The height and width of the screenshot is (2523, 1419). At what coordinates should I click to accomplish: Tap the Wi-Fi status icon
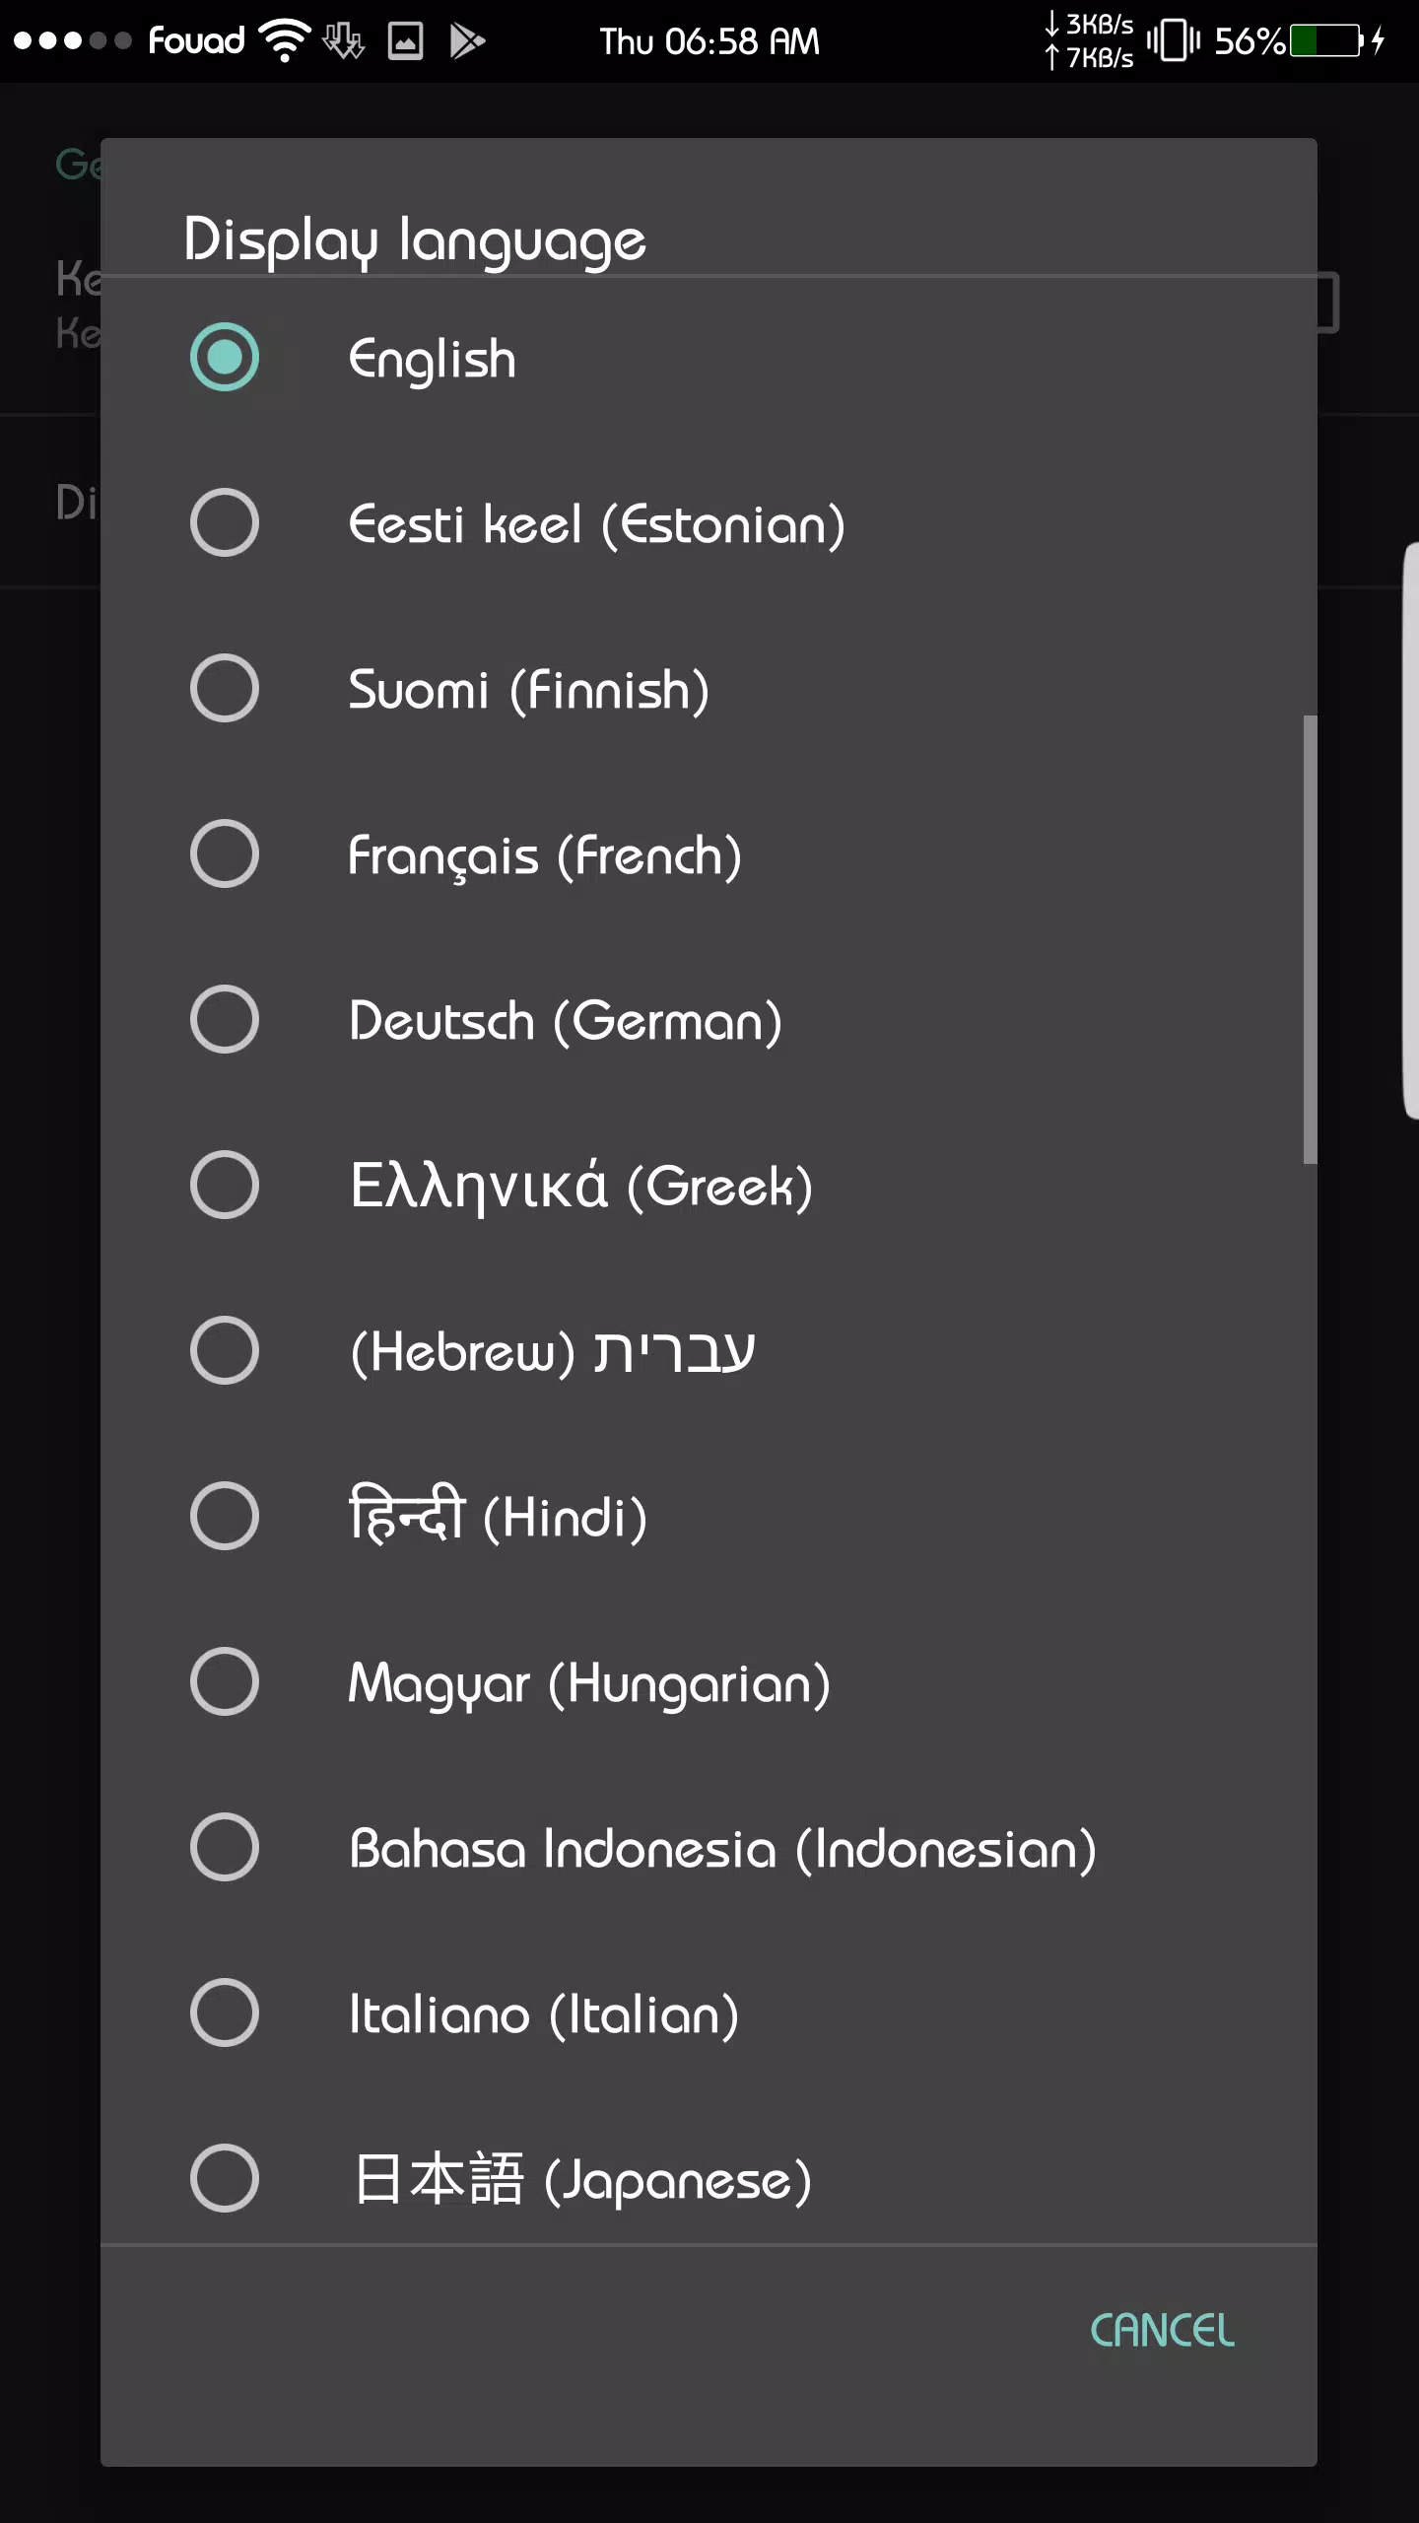285,41
